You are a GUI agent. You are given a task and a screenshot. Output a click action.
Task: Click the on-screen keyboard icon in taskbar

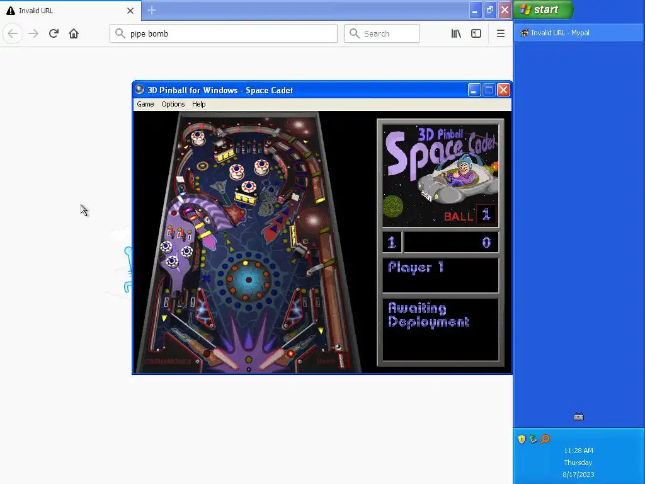(x=579, y=417)
